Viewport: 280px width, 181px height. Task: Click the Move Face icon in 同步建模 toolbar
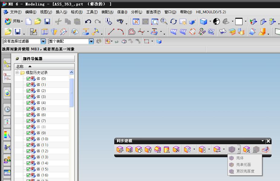[120, 149]
